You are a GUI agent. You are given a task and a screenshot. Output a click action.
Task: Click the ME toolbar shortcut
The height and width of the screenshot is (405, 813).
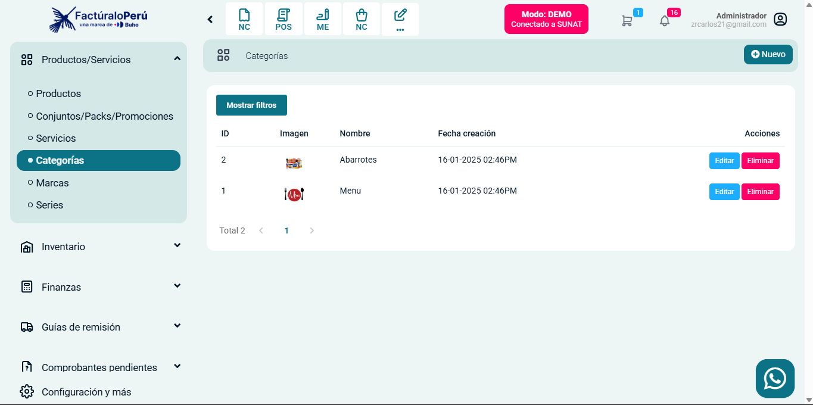pos(322,19)
